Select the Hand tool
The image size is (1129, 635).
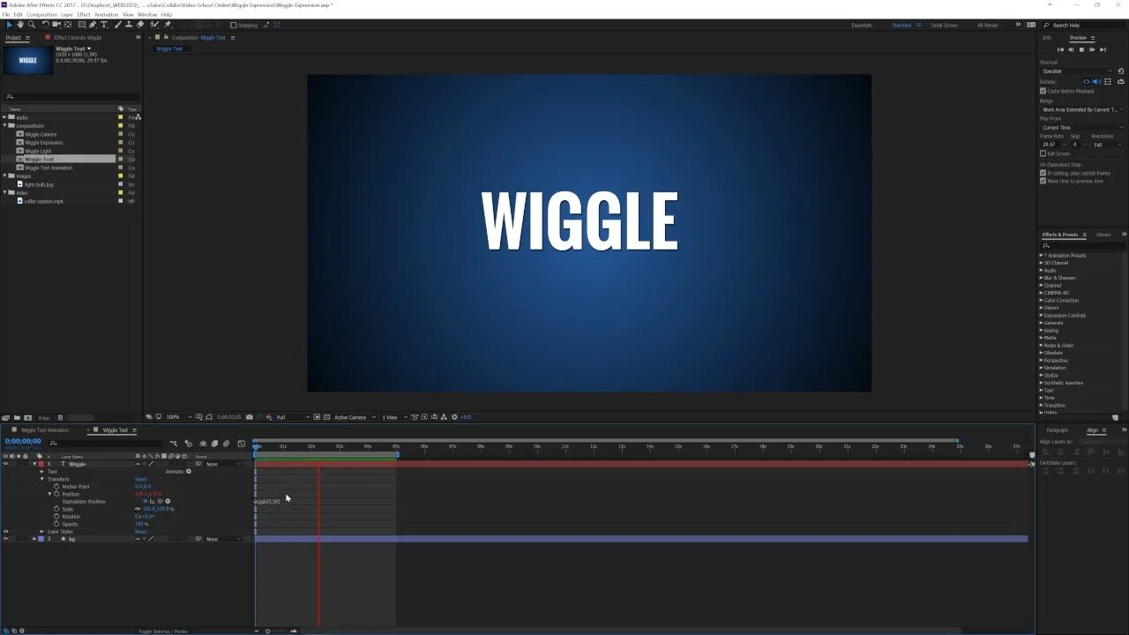click(20, 25)
